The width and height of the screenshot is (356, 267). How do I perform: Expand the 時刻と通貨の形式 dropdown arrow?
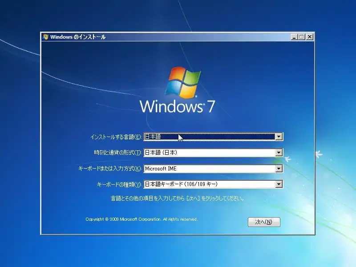click(279, 153)
